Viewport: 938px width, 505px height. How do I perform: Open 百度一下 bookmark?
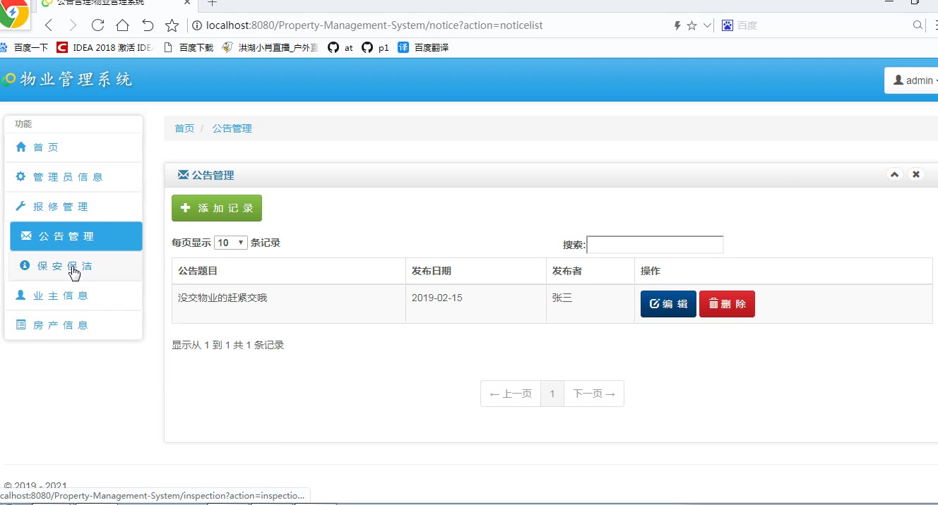(x=24, y=48)
